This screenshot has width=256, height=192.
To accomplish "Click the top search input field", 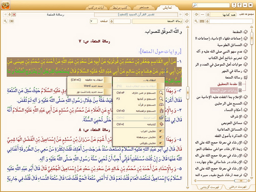I will (213, 5).
